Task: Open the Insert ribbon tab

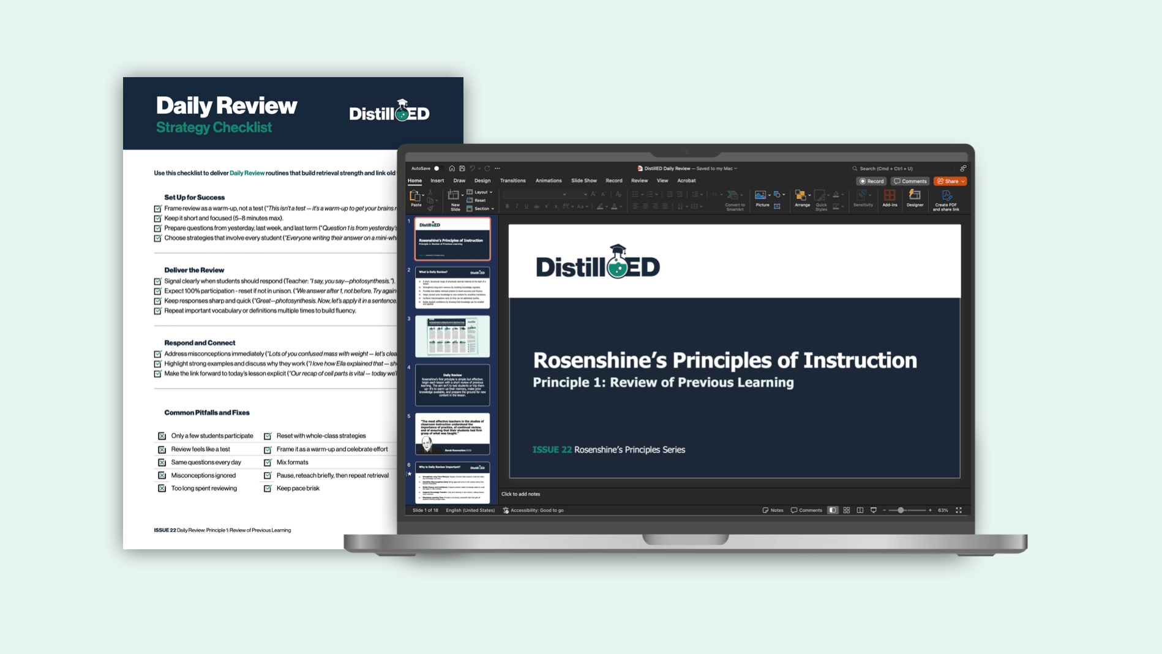Action: [x=437, y=181]
